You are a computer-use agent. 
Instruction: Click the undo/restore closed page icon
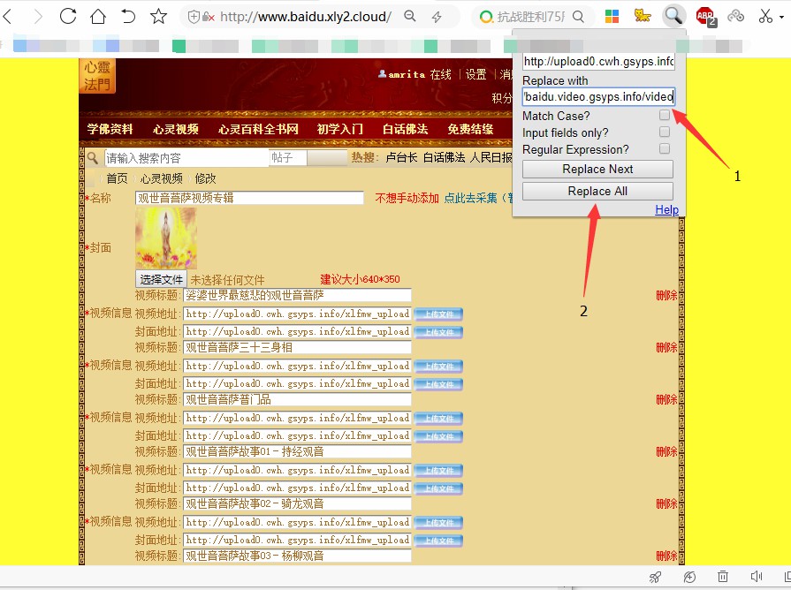pyautogui.click(x=128, y=17)
